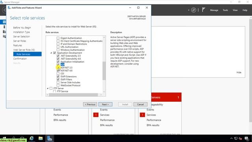
Task: Open the Help menu
Action: (x=245, y=10)
